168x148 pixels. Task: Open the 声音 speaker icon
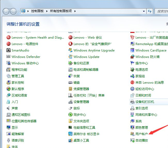pos(8,108)
